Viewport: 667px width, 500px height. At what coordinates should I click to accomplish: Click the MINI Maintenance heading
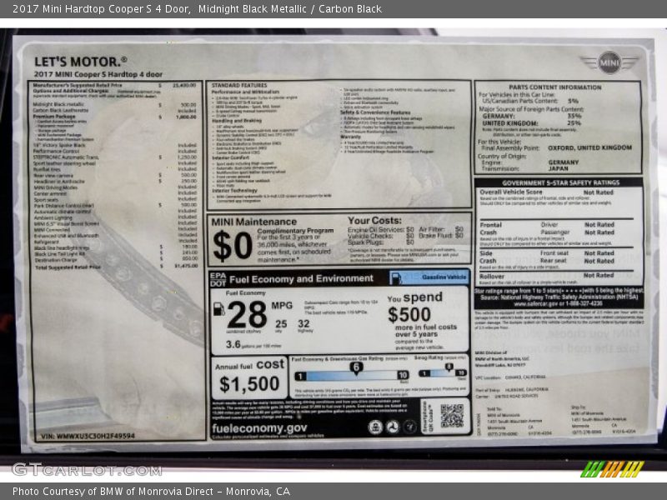[x=254, y=222]
